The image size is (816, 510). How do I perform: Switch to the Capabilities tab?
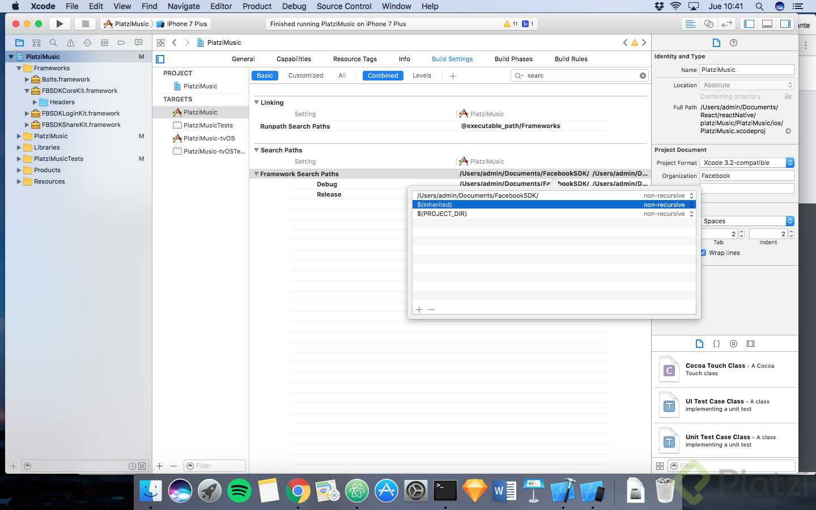[294, 59]
